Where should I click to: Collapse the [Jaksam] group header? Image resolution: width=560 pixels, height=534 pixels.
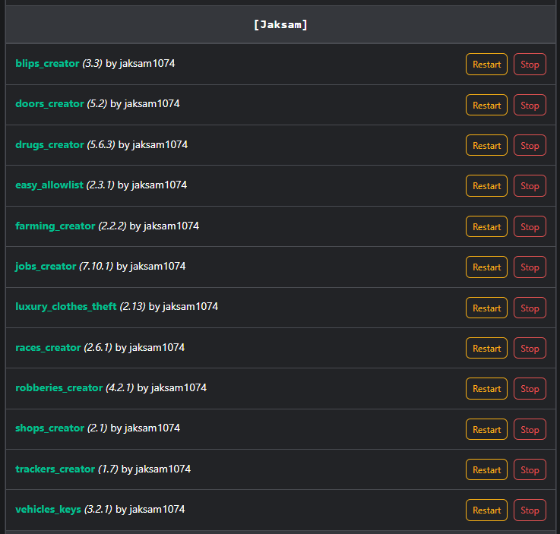pyautogui.click(x=280, y=25)
